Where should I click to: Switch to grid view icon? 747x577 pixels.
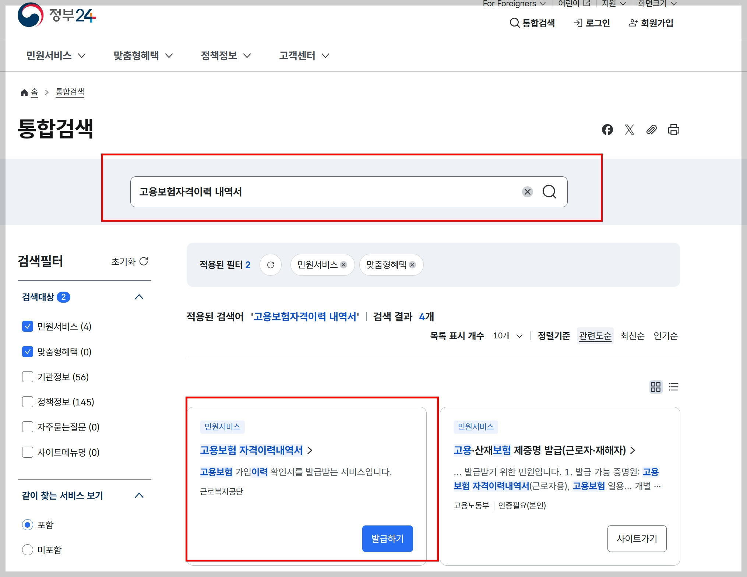[x=655, y=387]
